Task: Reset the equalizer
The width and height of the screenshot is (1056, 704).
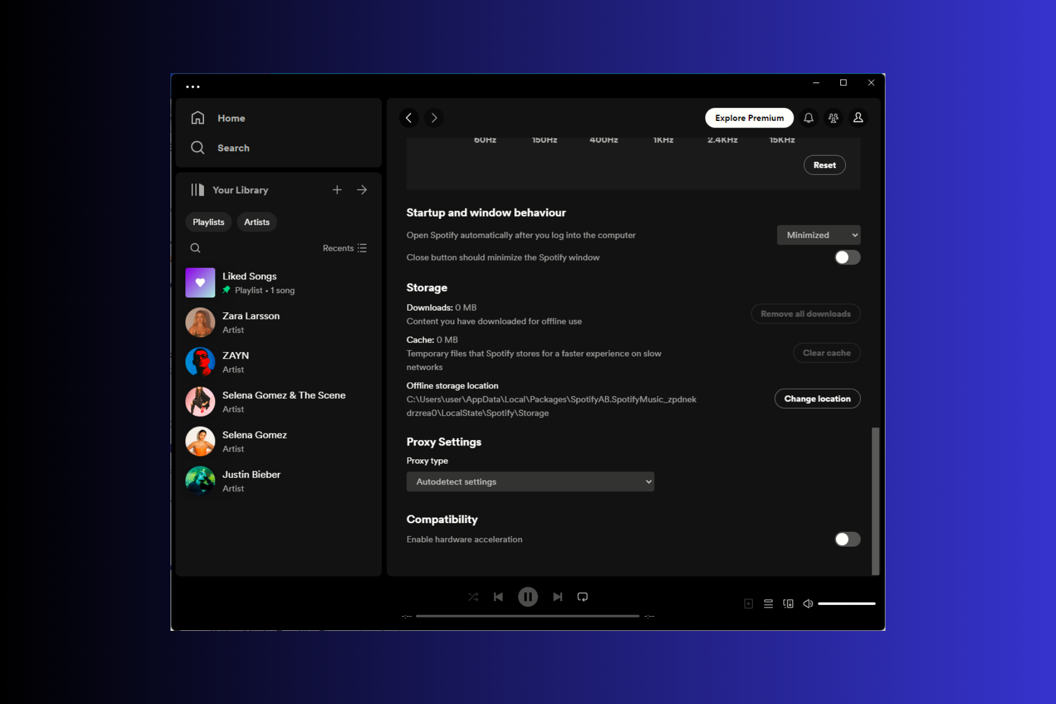Action: (x=824, y=165)
